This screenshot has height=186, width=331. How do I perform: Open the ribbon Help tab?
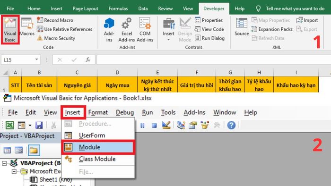(x=239, y=8)
